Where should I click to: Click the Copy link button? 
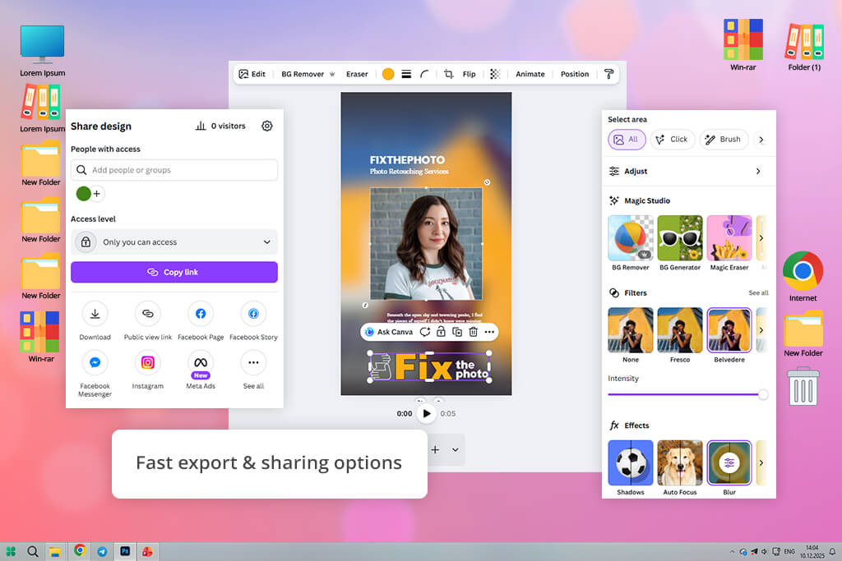tap(174, 272)
